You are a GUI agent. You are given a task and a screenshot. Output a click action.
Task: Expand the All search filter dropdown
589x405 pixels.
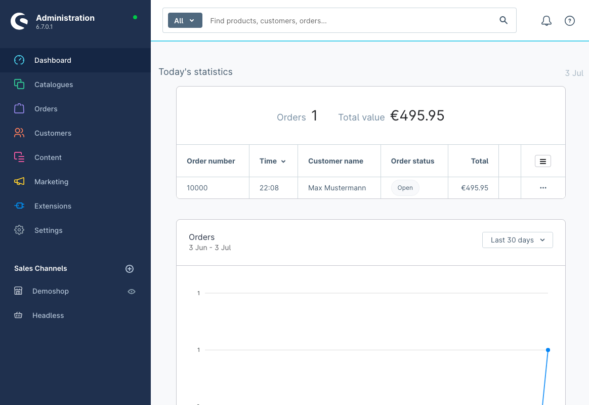[x=185, y=21]
